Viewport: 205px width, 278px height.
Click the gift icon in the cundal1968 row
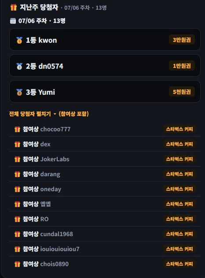point(17,234)
